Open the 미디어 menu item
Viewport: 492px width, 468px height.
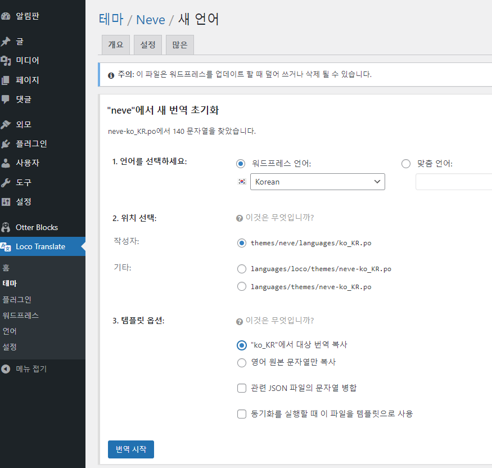[x=43, y=61]
